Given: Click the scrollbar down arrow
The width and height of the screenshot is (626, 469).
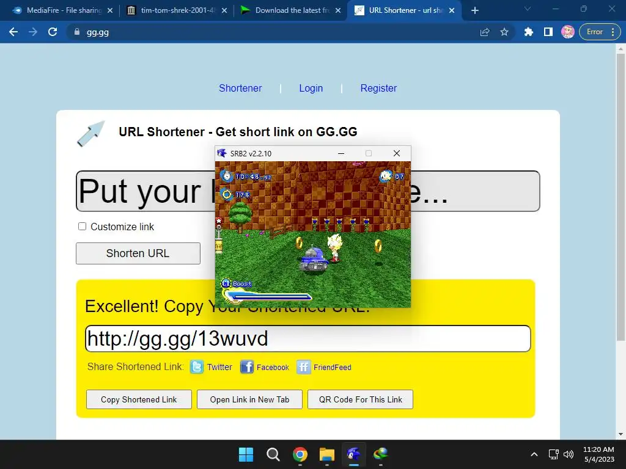Looking at the screenshot, I should [620, 434].
